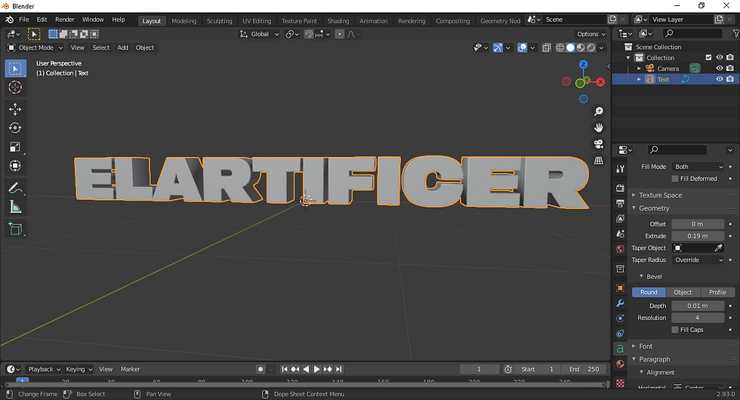Toggle the camera view icon
The height and width of the screenshot is (400, 740).
[598, 144]
